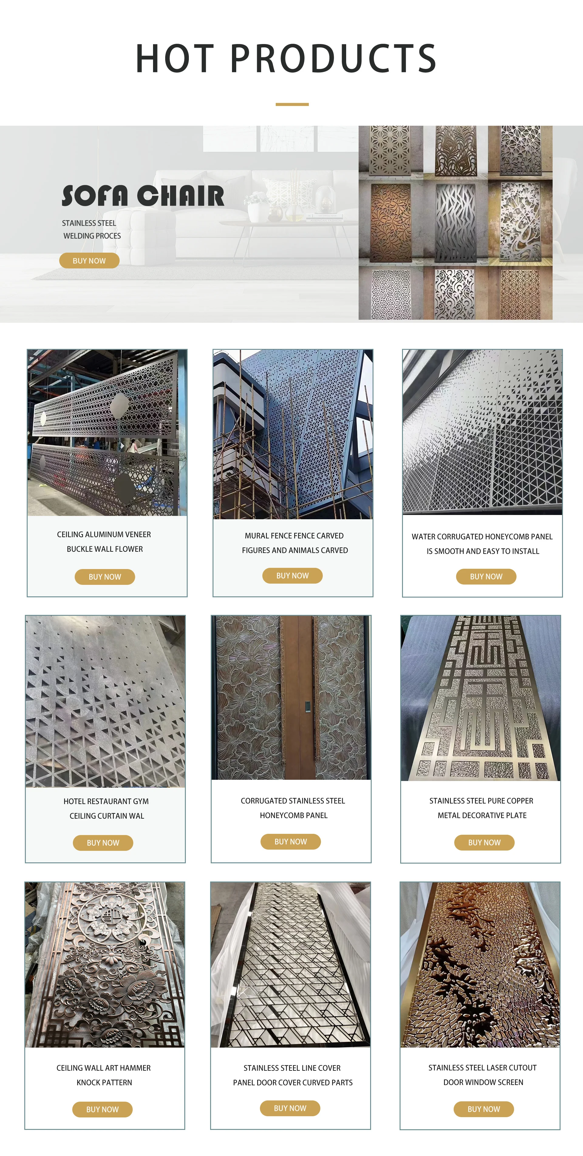Open the Ceiling Aluminum Veneer product photo
583x1156 pixels.
[107, 433]
